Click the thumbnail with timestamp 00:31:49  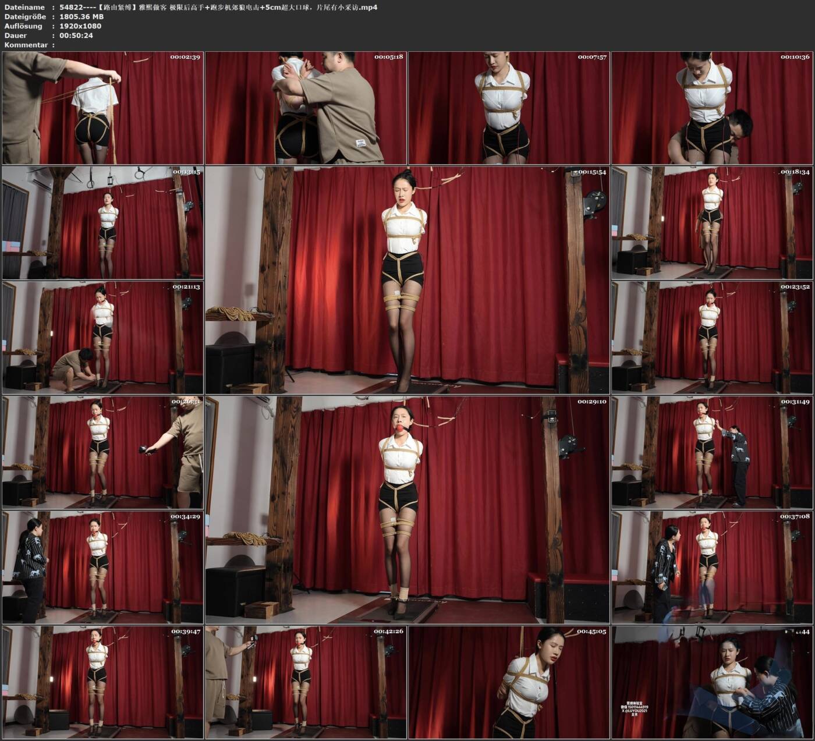(x=713, y=452)
